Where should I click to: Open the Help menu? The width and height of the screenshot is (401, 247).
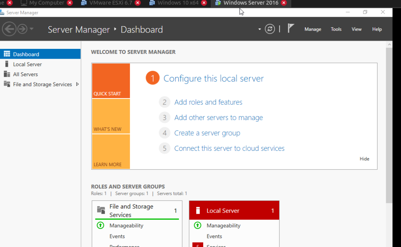click(377, 29)
